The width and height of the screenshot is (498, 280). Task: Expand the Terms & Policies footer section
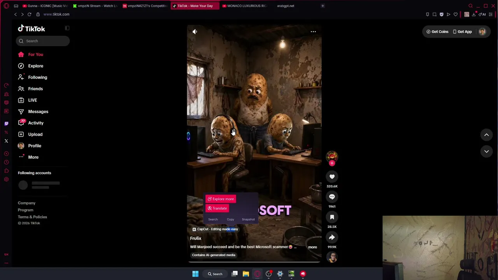coord(32,217)
